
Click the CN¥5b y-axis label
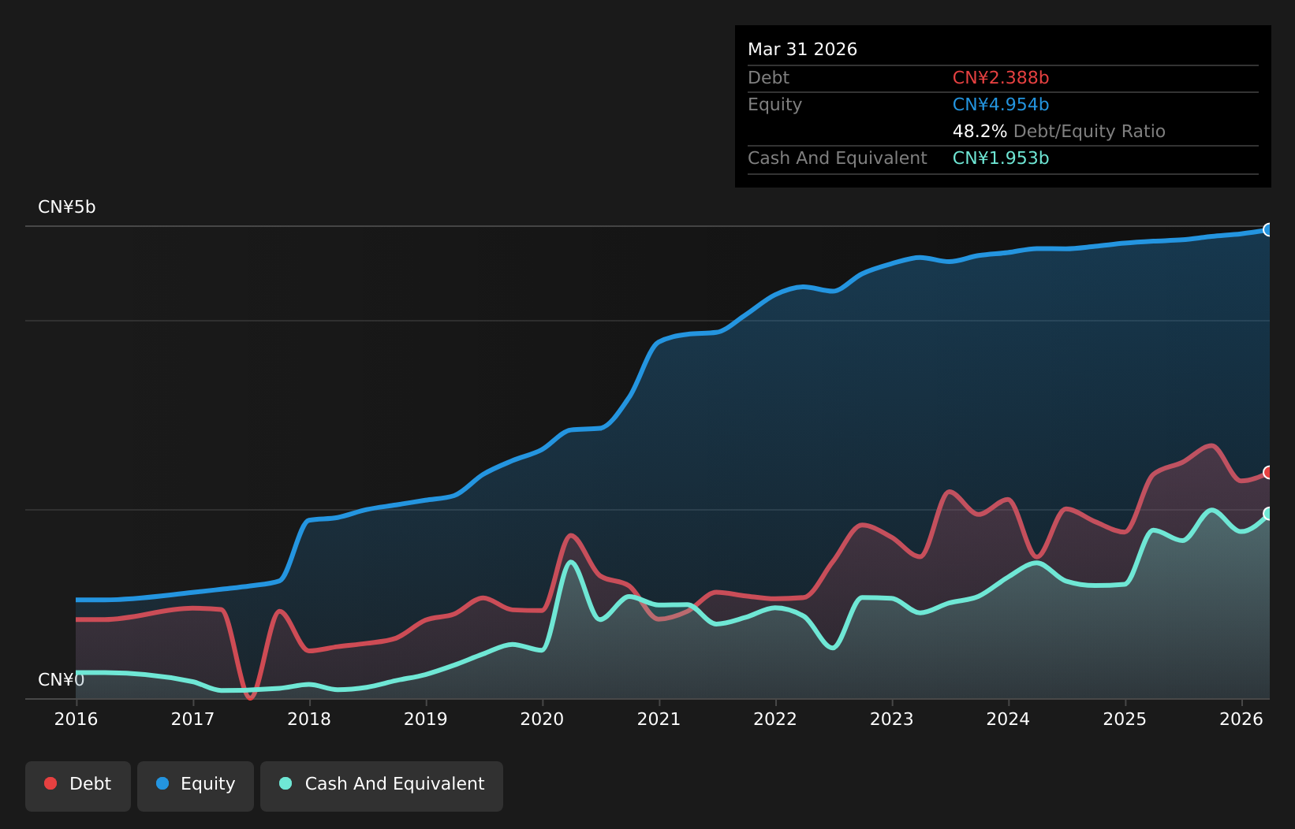point(67,207)
